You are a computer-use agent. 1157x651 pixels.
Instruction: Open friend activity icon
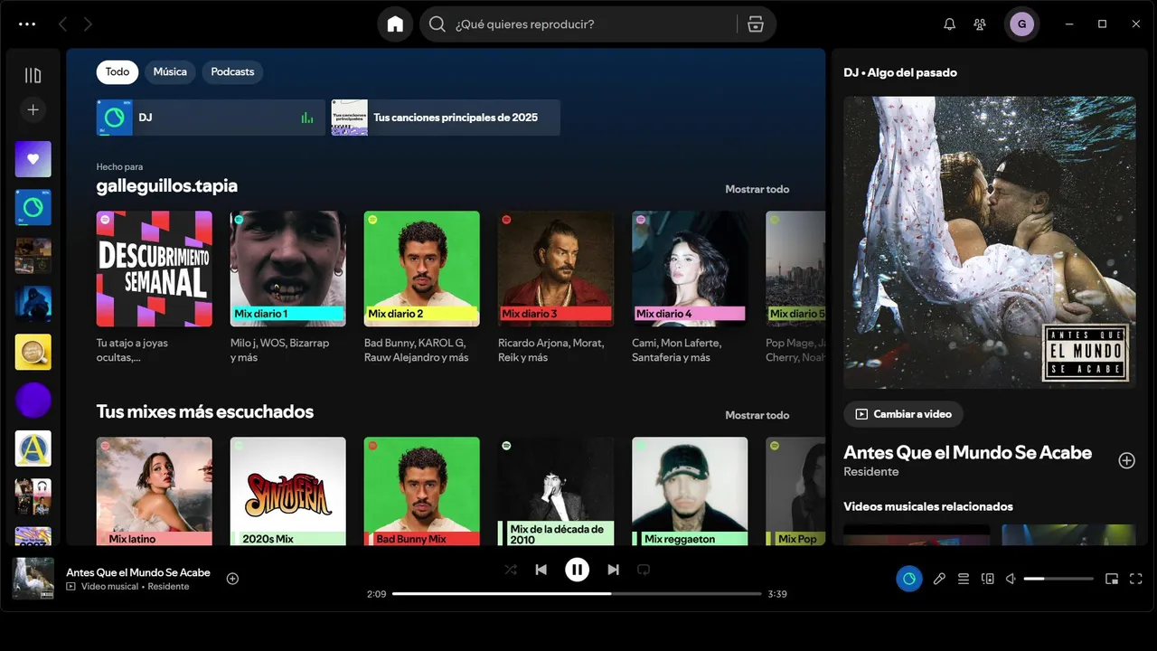(x=980, y=24)
